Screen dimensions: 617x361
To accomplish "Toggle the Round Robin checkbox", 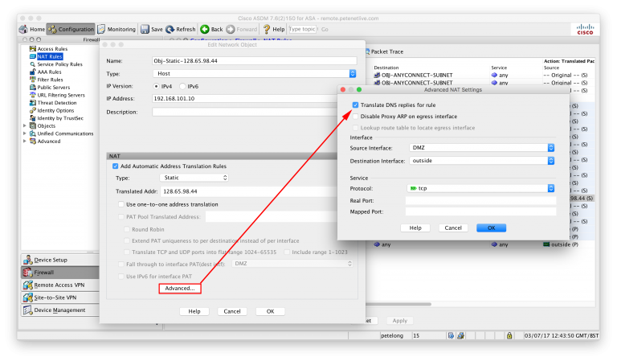I will click(x=127, y=229).
